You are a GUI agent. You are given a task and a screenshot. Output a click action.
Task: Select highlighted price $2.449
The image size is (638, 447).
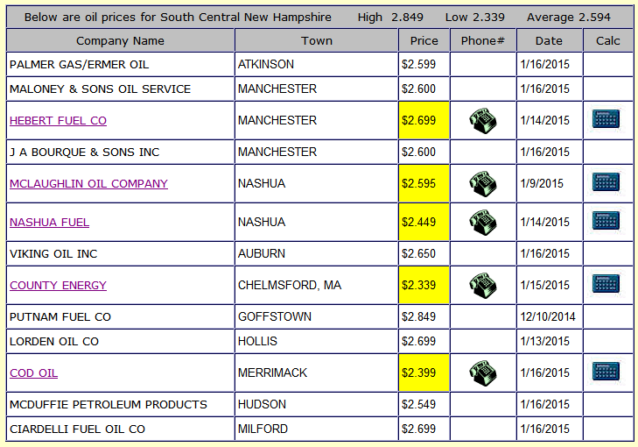coord(424,222)
